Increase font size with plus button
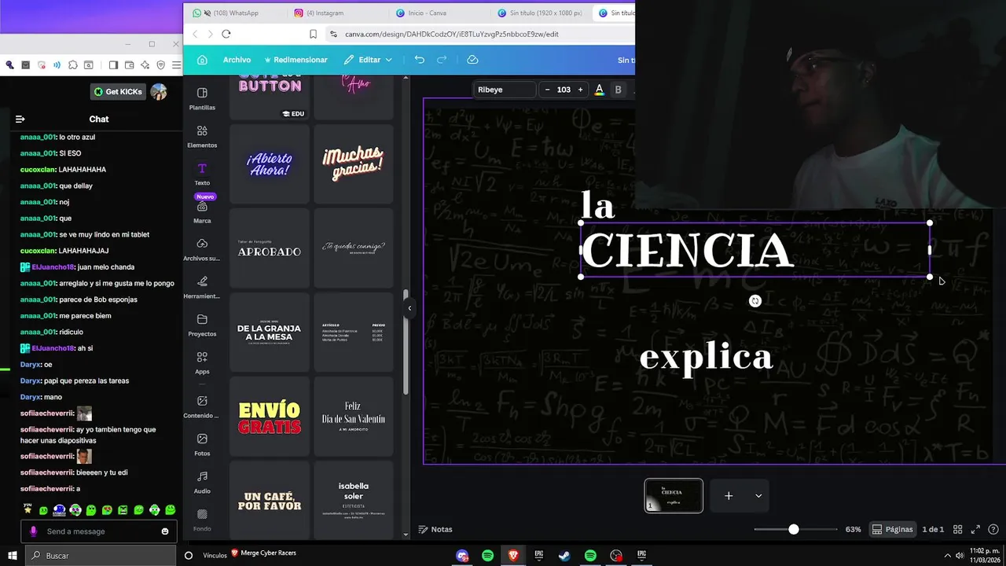The width and height of the screenshot is (1006, 566). 581,90
